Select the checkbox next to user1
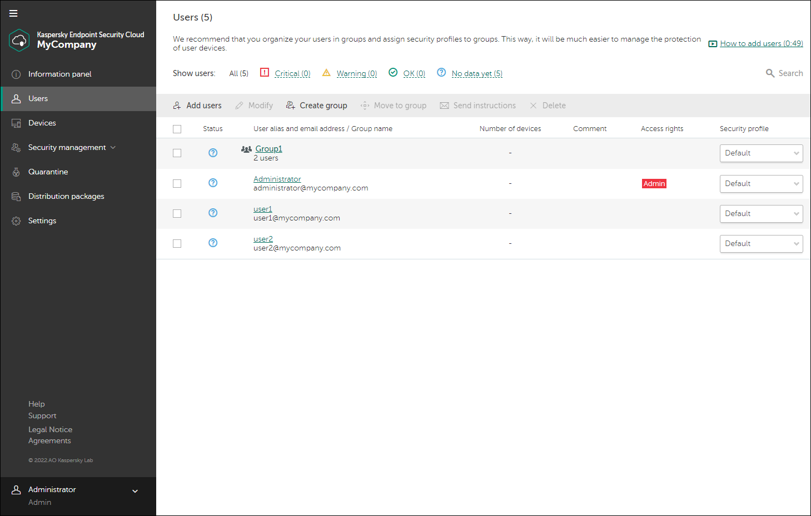811x516 pixels. coord(177,213)
